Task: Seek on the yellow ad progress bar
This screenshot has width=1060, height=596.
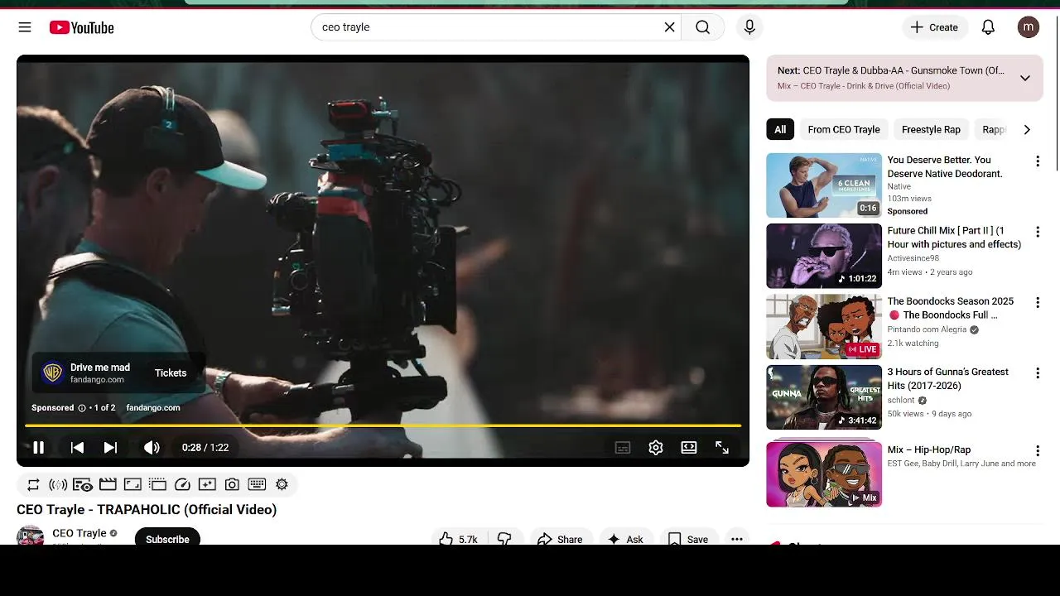Action: click(x=383, y=425)
